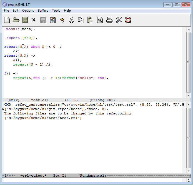Click the 'A(),' line

[x=17, y=60]
